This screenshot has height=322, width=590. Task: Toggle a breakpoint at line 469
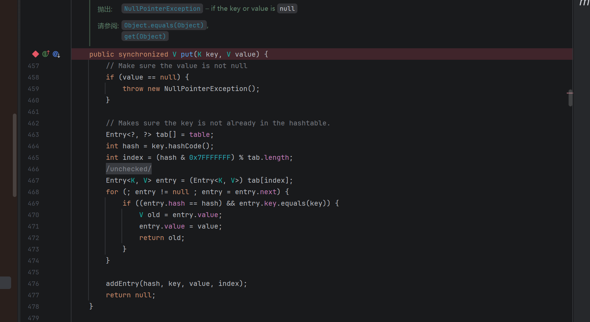pyautogui.click(x=33, y=204)
